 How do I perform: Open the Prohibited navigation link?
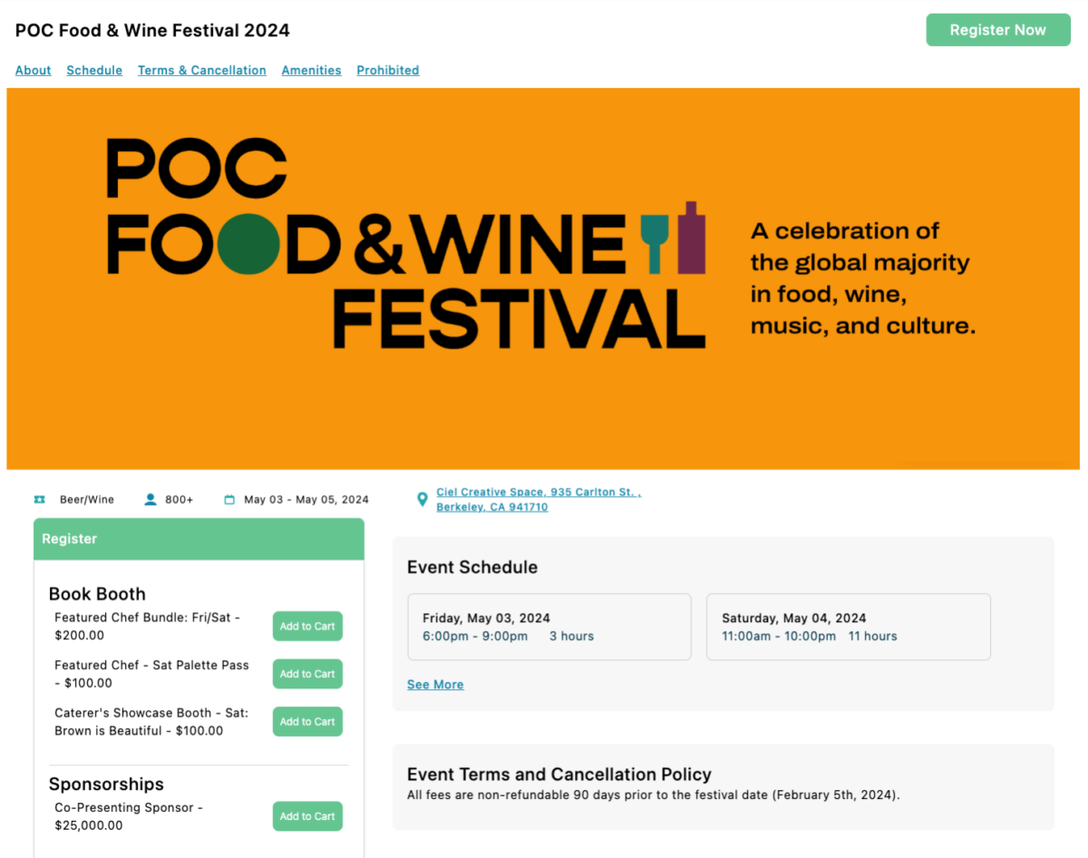(x=388, y=71)
